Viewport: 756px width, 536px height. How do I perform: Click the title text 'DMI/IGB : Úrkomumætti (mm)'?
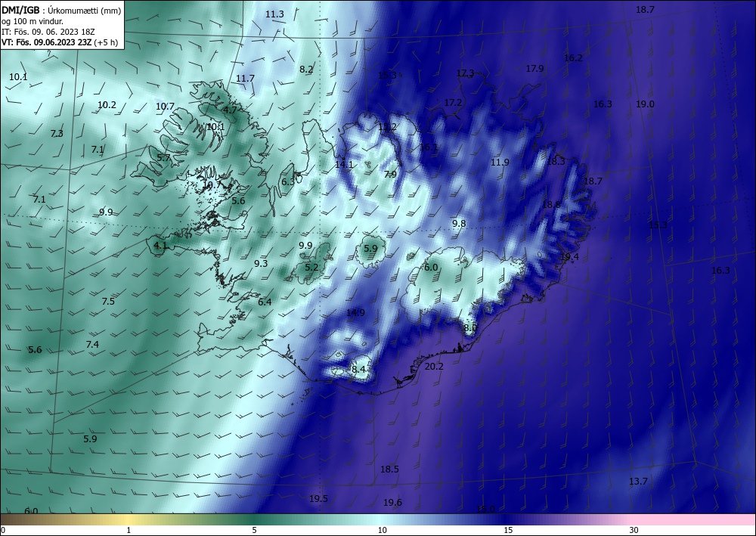[61, 10]
